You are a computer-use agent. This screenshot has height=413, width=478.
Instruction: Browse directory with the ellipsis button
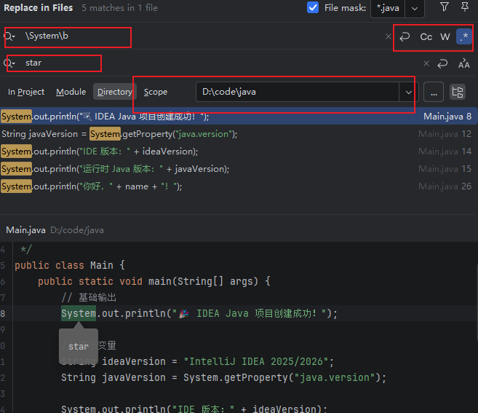tap(434, 92)
